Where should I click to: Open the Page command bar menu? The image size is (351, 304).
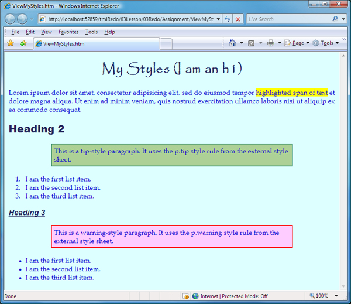[x=297, y=43]
